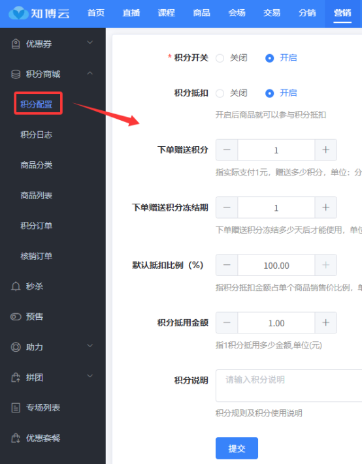Select the 助力 lifebuoy icon
The width and height of the screenshot is (362, 464).
pos(16,347)
